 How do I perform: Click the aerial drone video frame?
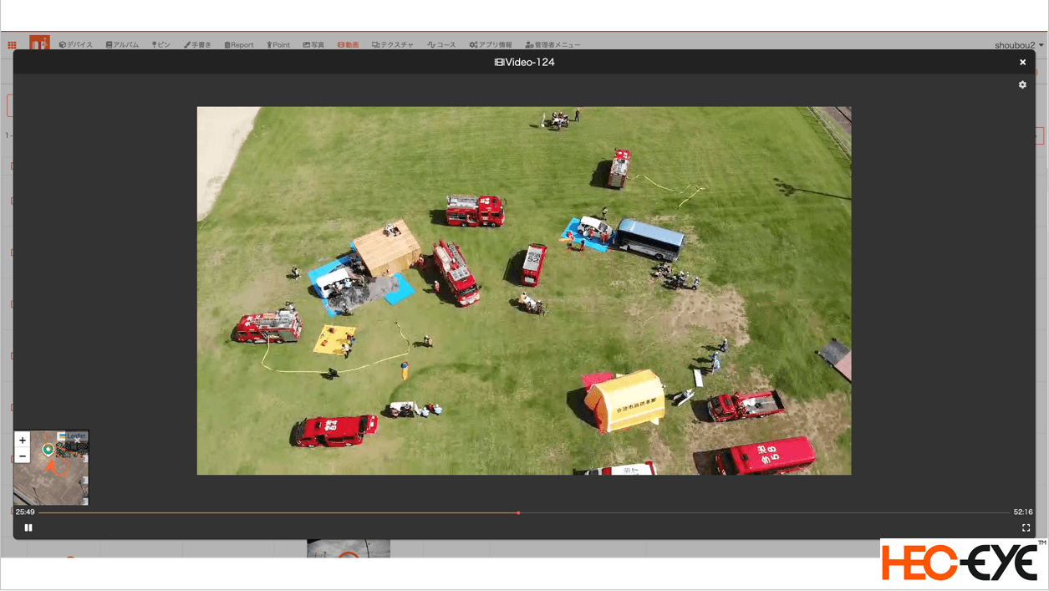point(524,290)
